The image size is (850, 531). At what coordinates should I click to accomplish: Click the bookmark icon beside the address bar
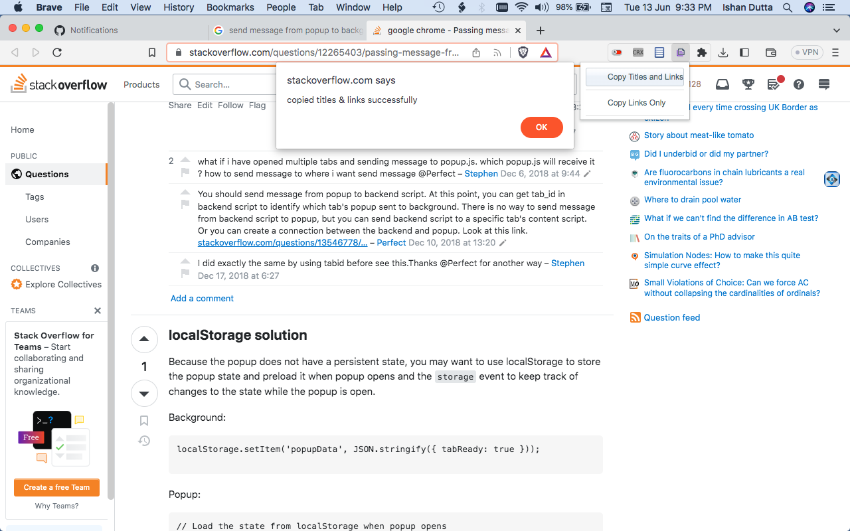(152, 52)
